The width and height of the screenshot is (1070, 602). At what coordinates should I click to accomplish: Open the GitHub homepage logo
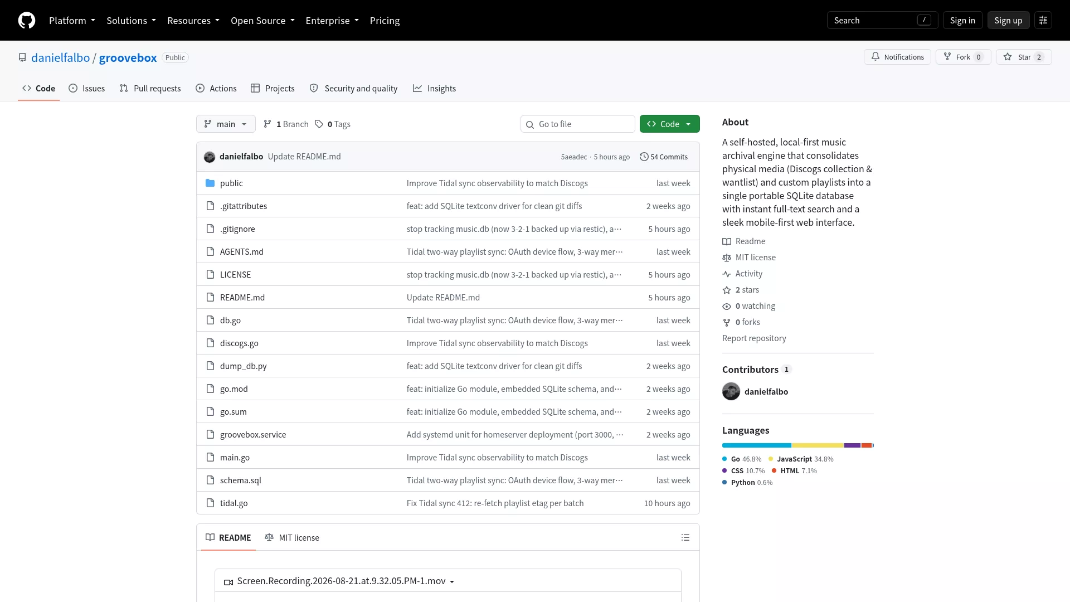(x=27, y=21)
